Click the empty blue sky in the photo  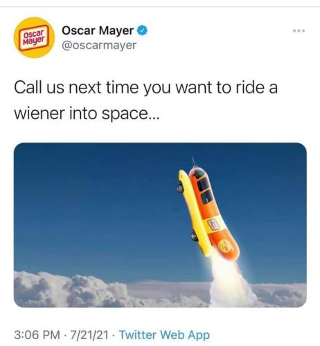92,203
